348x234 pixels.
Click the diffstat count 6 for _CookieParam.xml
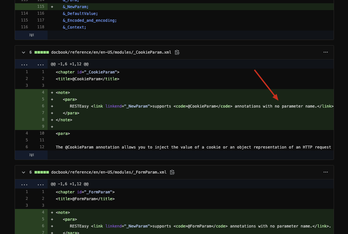click(x=31, y=52)
